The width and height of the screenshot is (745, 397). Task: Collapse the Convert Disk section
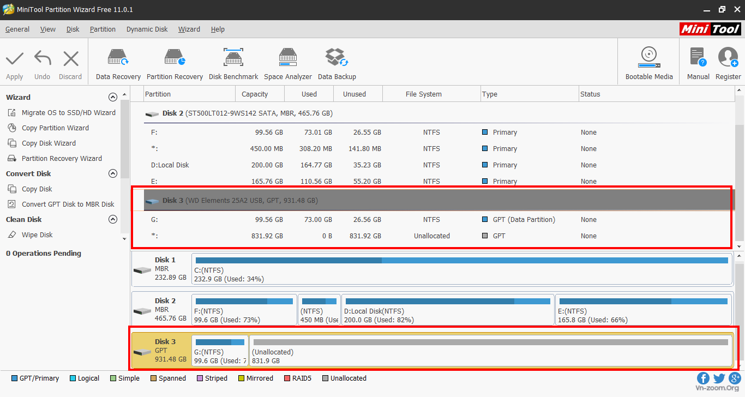(x=113, y=173)
